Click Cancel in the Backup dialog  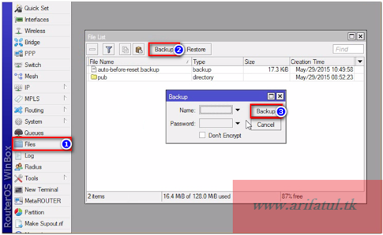266,125
